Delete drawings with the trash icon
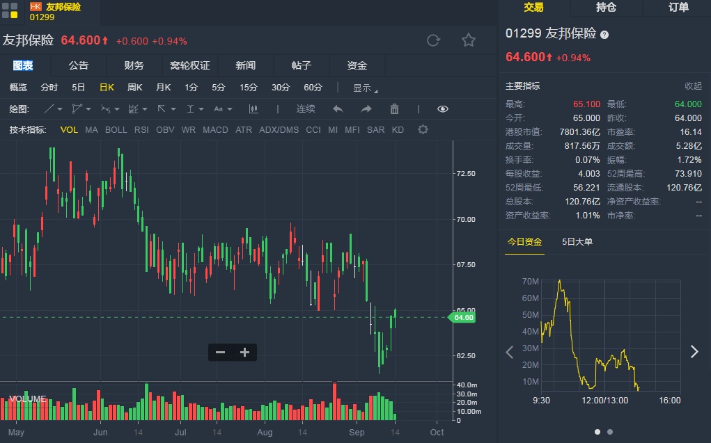Screen dimensions: 711x443 pyautogui.click(x=394, y=109)
